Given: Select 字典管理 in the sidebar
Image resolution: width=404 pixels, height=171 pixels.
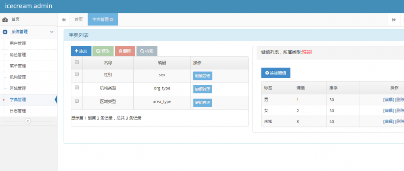Looking at the screenshot, I should click(29, 99).
